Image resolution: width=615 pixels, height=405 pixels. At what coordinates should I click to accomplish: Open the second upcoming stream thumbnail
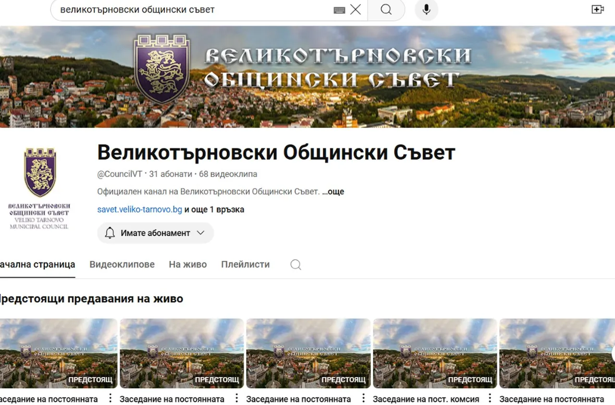click(182, 354)
